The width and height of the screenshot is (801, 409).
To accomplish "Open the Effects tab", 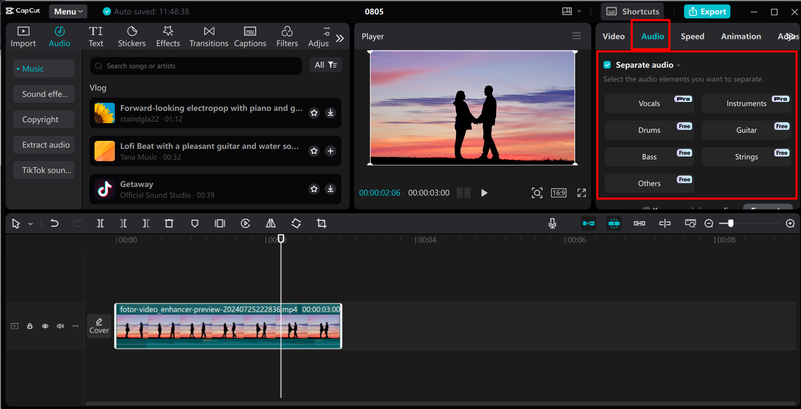I will (x=168, y=37).
